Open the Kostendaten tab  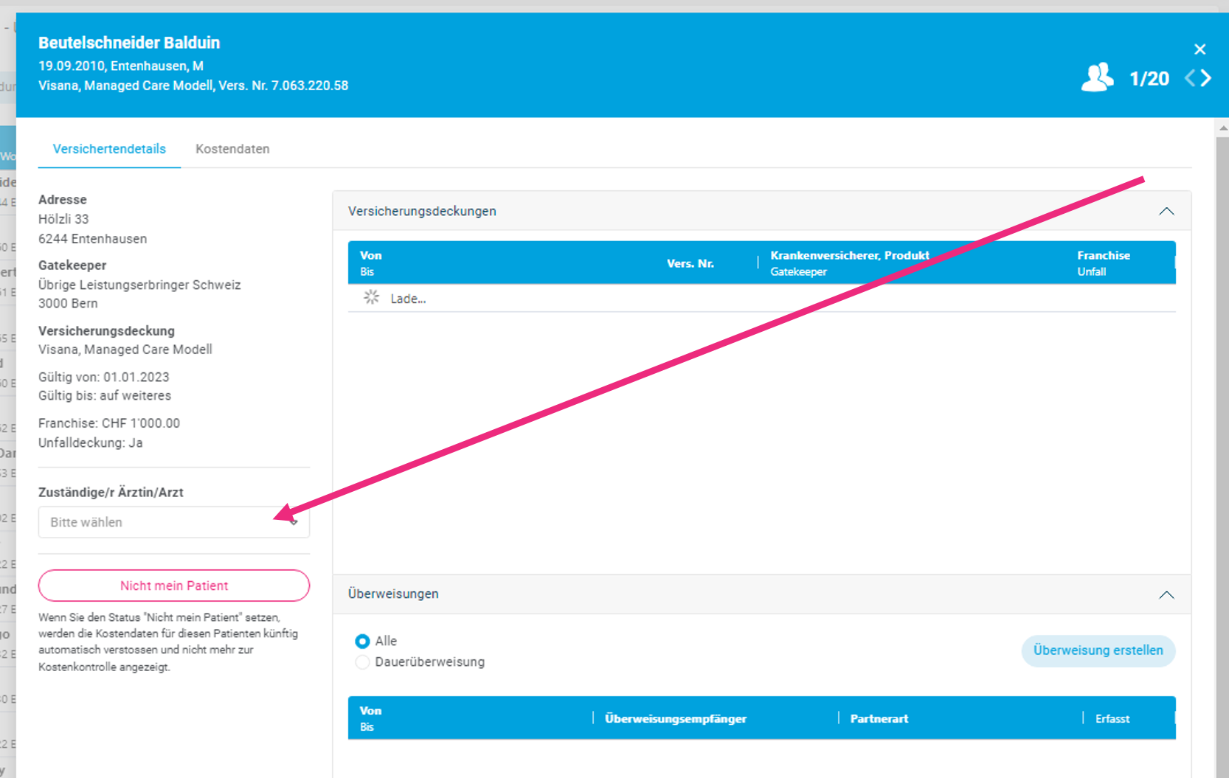[232, 149]
